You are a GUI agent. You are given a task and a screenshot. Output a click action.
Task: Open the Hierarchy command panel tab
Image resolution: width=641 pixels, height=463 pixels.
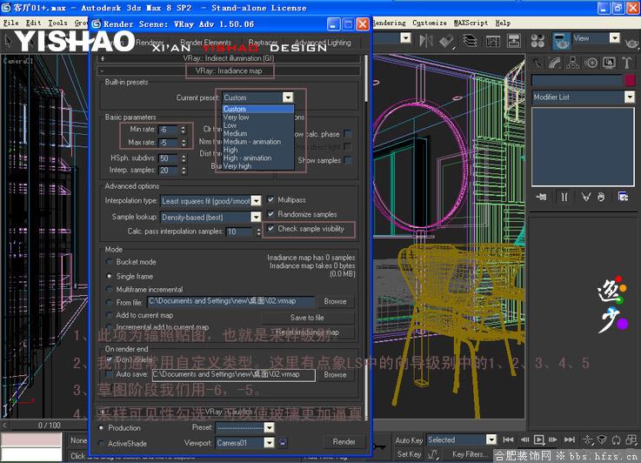[573, 63]
